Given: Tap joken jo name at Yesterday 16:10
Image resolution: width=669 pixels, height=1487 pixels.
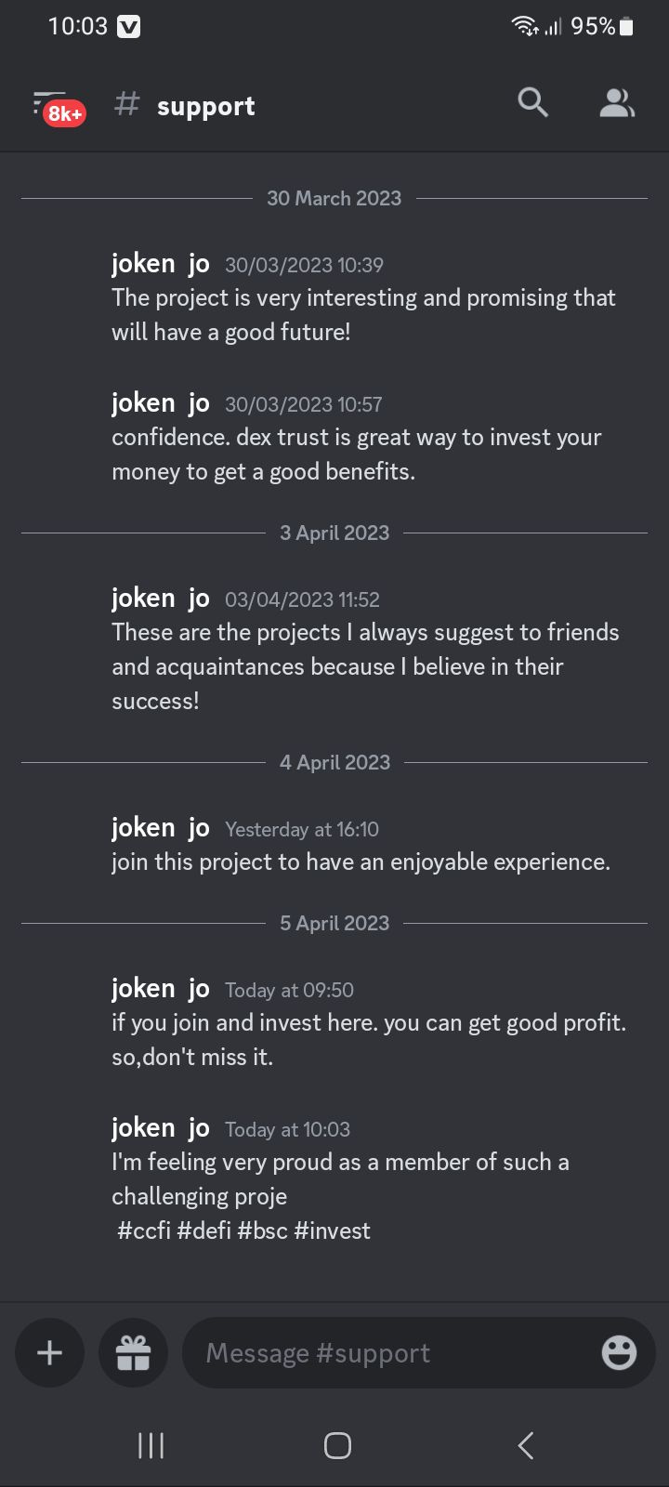Looking at the screenshot, I should point(161,828).
